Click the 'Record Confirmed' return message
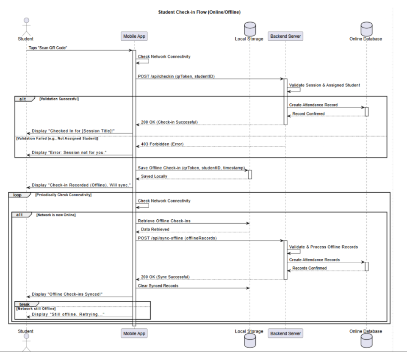Viewport: 407px width, 352px height. 308,114
